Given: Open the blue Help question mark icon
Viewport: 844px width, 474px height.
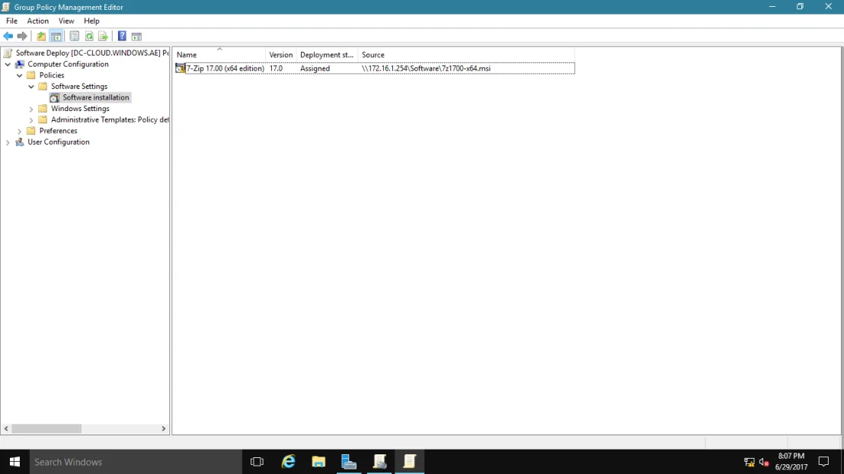Looking at the screenshot, I should [x=122, y=36].
